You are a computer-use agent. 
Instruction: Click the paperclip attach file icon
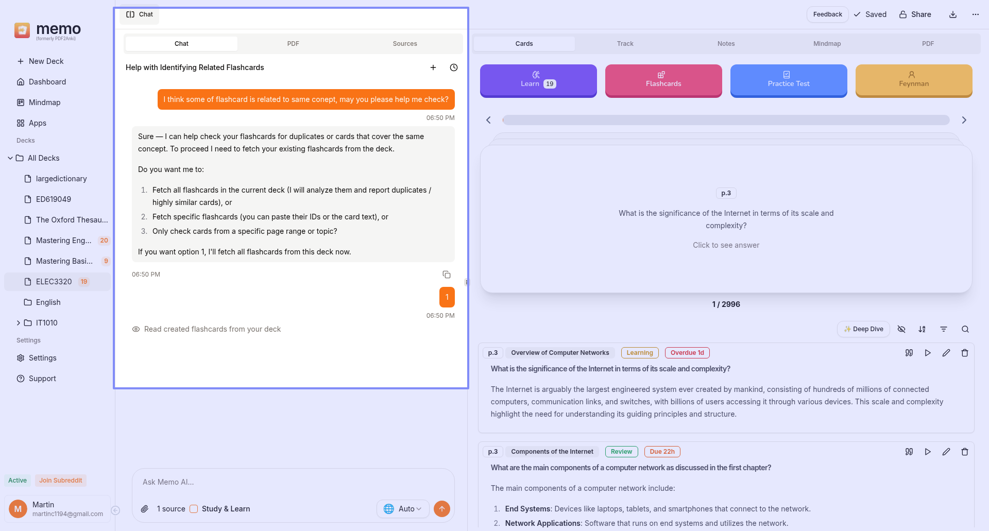click(145, 509)
